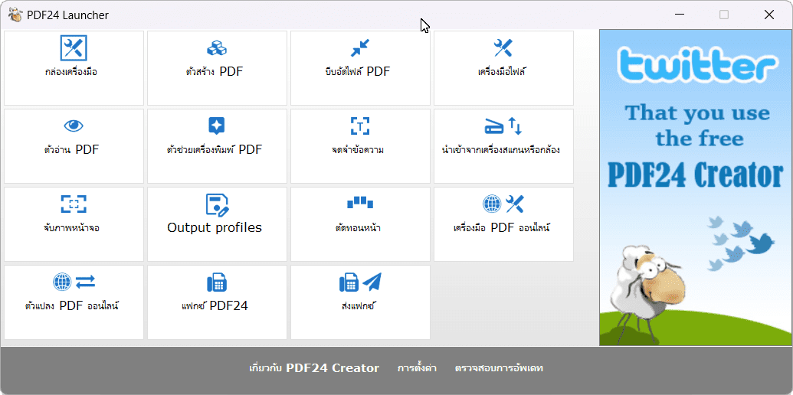Open เกี่ยวกับ PDF24 Creator link

click(x=314, y=368)
